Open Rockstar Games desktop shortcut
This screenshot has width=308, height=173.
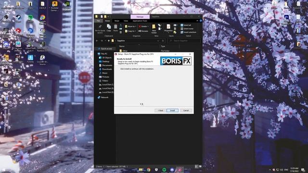pos(54,6)
